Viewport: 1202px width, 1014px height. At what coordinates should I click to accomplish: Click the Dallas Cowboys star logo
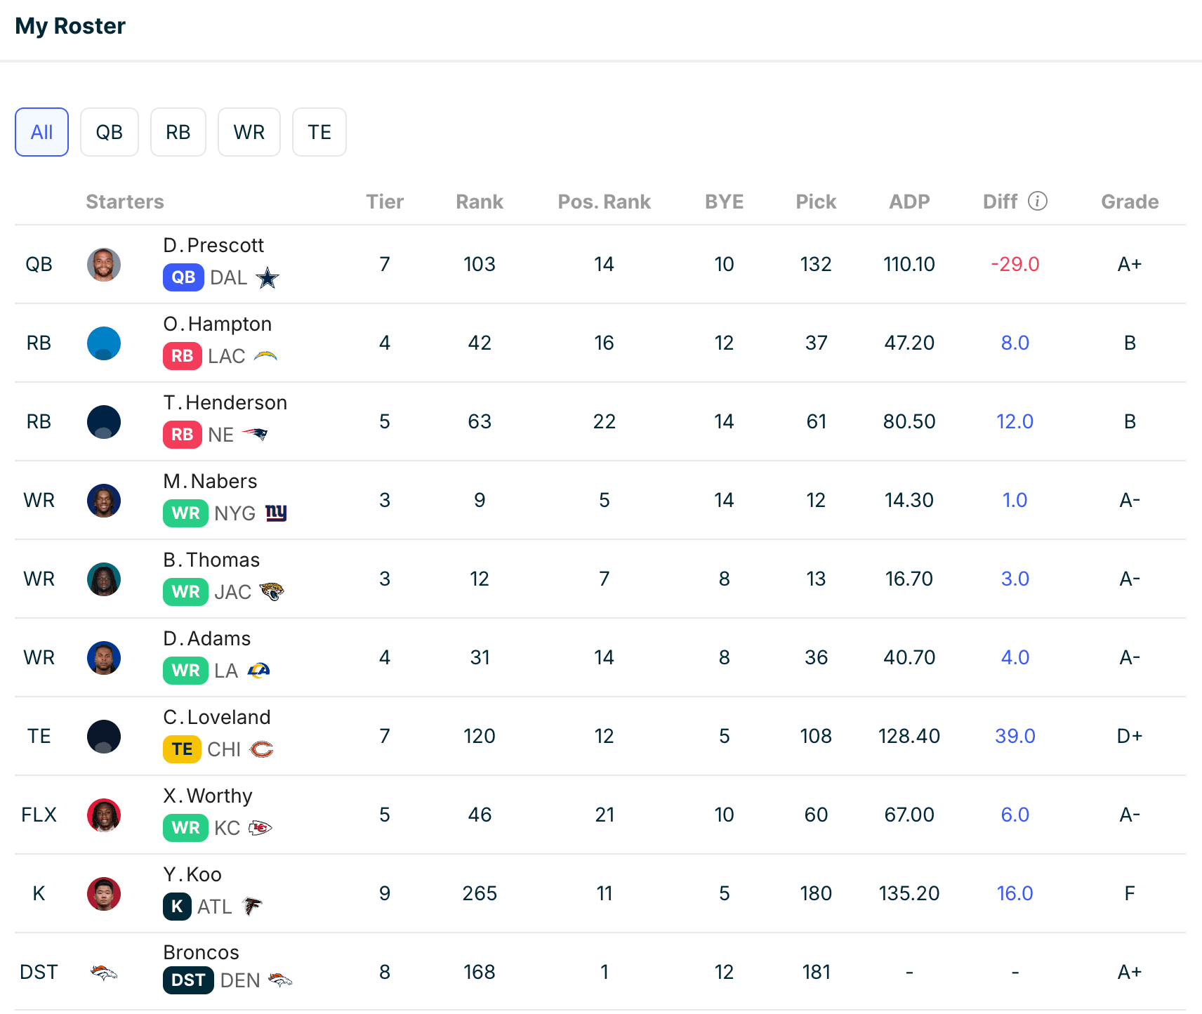click(267, 278)
